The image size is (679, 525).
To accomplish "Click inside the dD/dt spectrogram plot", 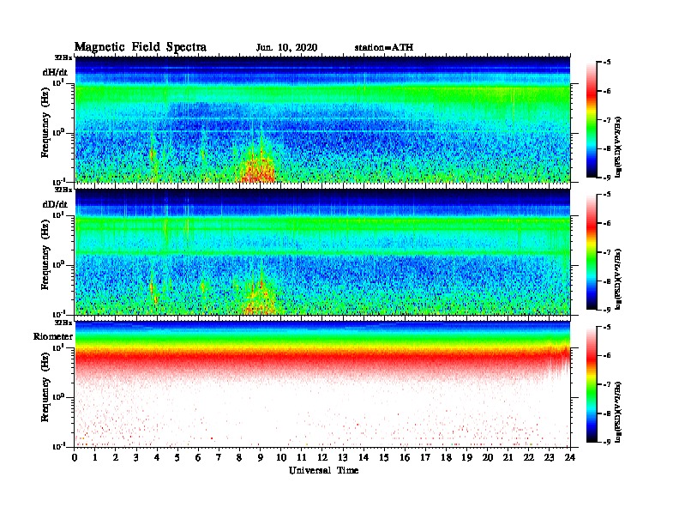I will click(322, 251).
